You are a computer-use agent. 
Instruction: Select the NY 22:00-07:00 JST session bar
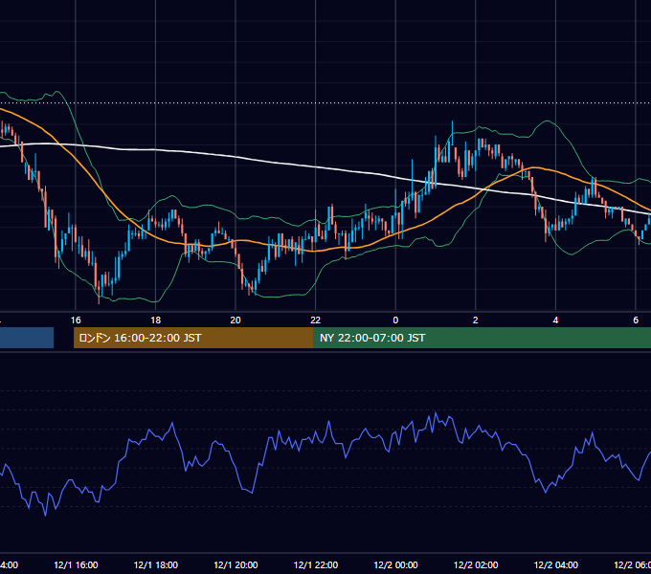[482, 338]
